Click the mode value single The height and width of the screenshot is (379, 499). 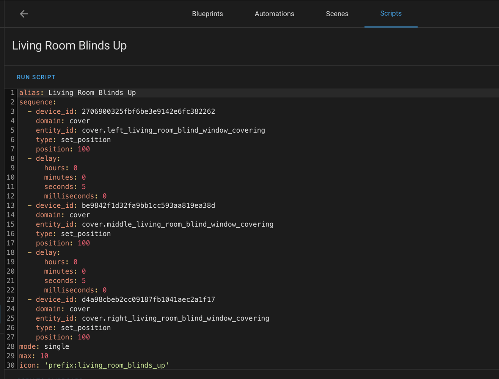point(57,346)
